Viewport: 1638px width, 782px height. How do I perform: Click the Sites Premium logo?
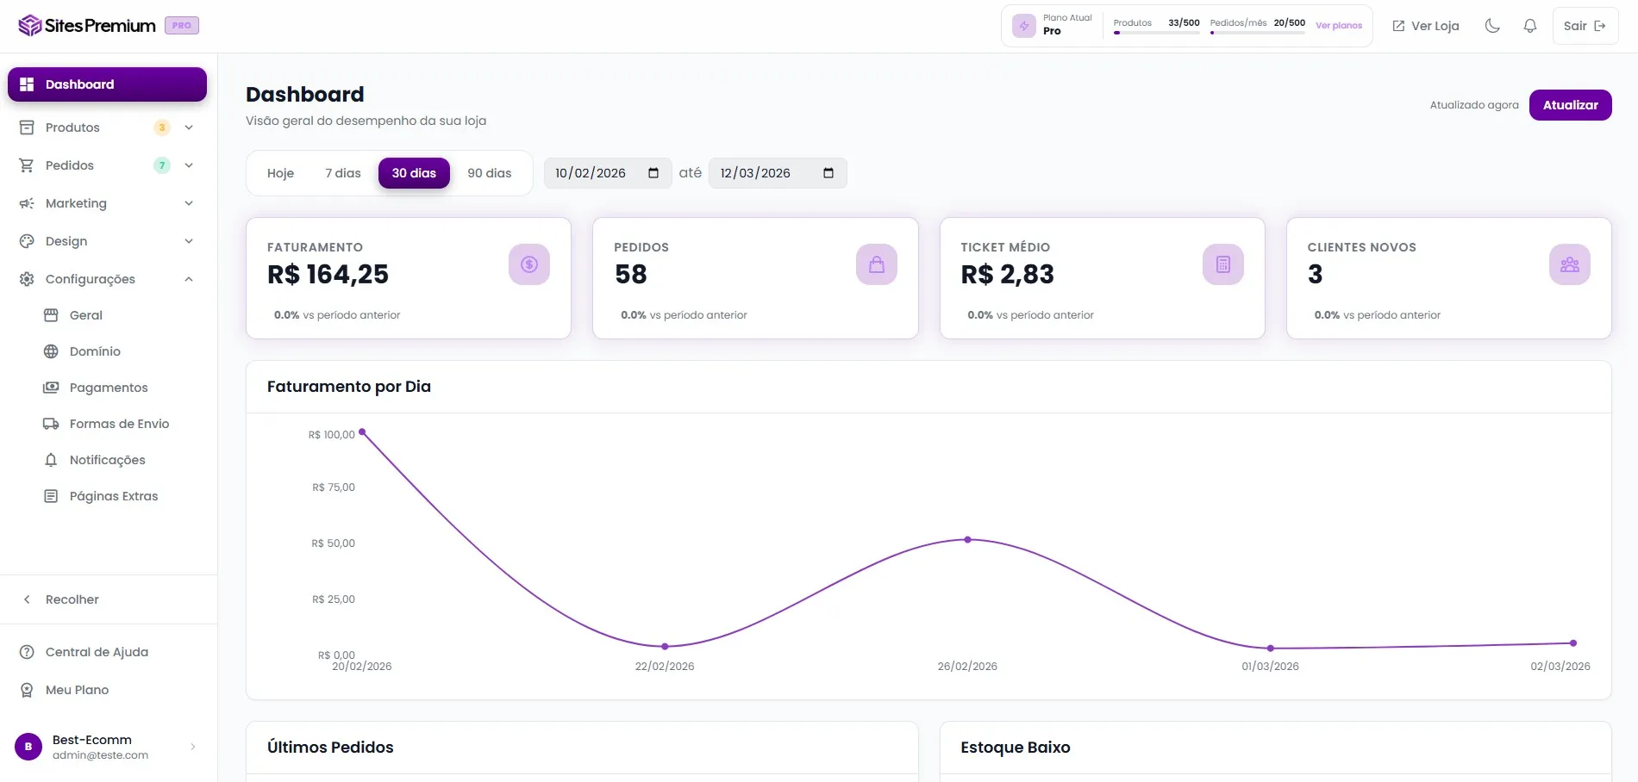coord(87,26)
